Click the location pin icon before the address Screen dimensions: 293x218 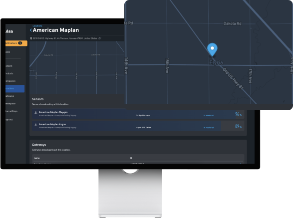point(31,38)
